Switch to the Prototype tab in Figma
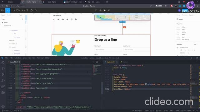The width and height of the screenshot is (200, 112). click(185, 15)
